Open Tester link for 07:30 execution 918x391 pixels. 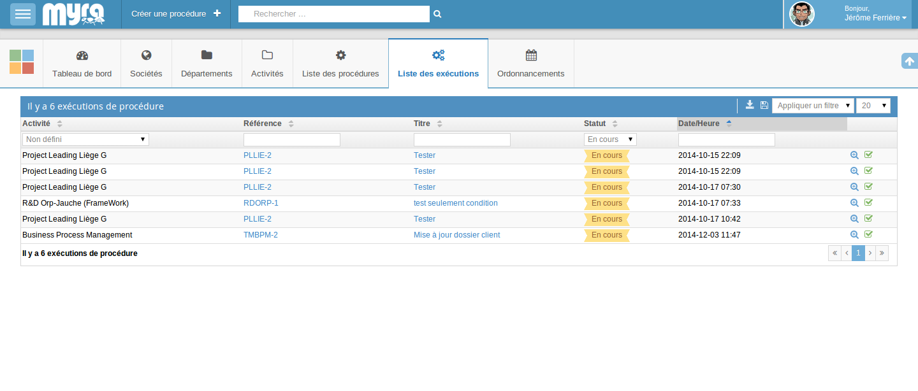(x=425, y=187)
